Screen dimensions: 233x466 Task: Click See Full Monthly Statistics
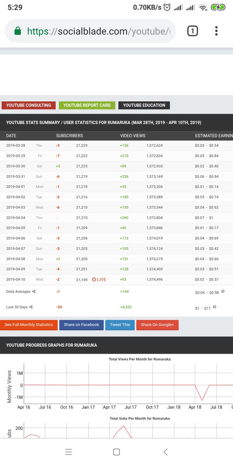coord(29,325)
